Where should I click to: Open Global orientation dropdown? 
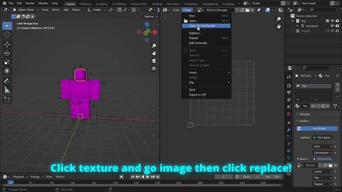click(96, 10)
